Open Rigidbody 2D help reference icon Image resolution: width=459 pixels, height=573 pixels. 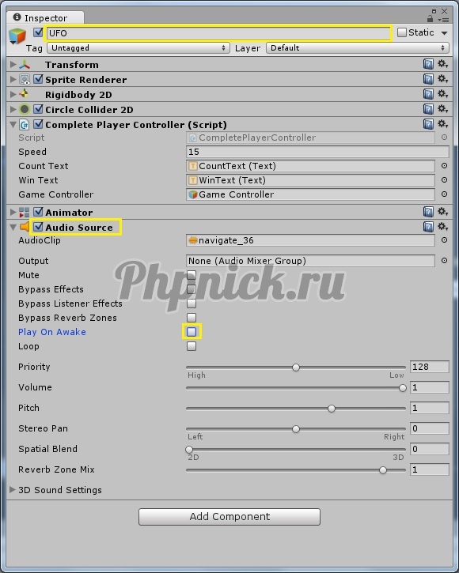pos(428,94)
